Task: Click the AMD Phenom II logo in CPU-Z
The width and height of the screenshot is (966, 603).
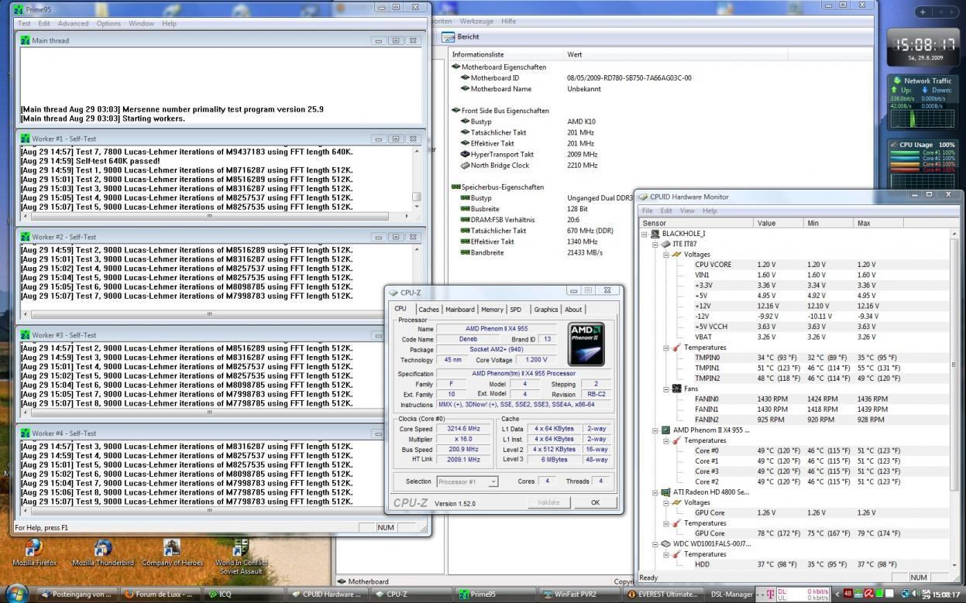Action: pos(586,344)
